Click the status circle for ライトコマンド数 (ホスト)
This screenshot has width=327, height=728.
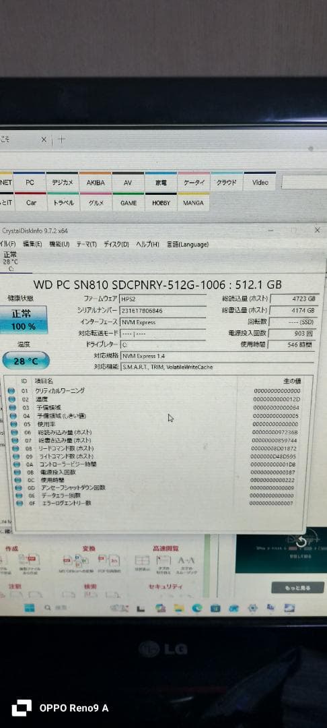tap(15, 456)
